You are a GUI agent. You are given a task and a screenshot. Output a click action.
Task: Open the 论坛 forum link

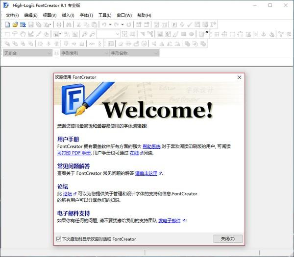67,194
